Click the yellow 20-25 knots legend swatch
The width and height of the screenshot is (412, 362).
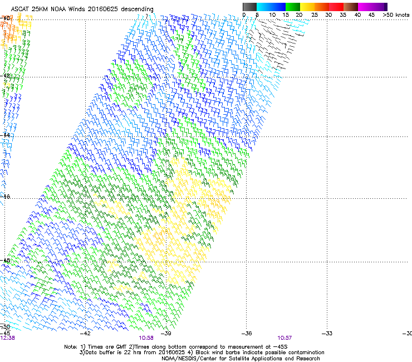coord(307,7)
